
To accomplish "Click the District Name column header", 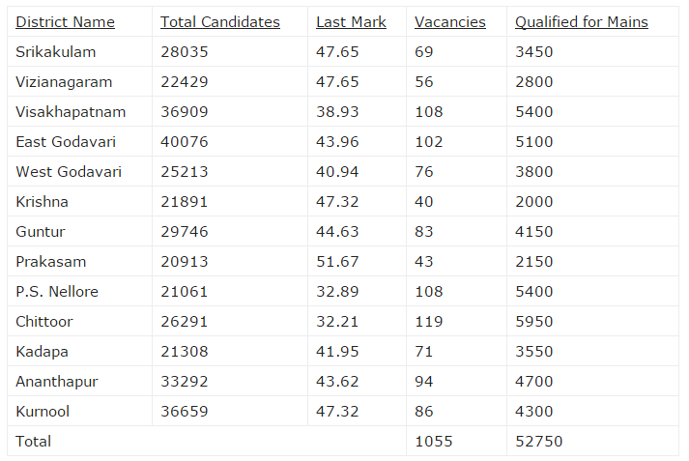I will tap(65, 22).
